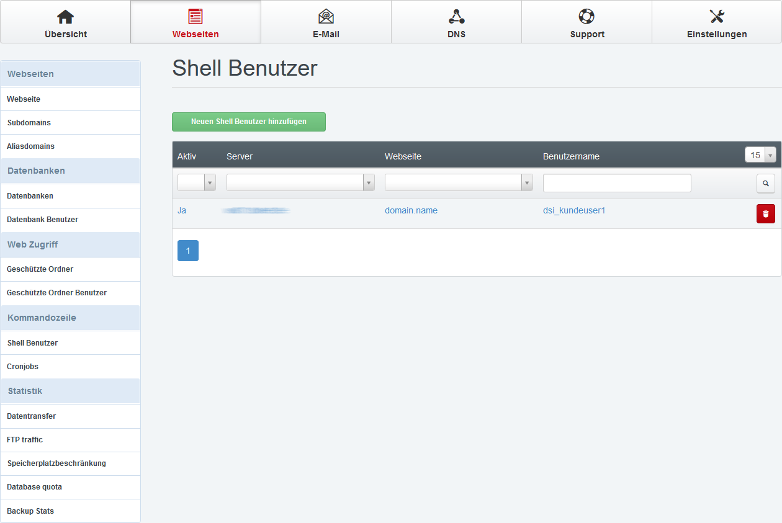
Task: Open Backup Stats in the sidebar
Action: pos(30,511)
